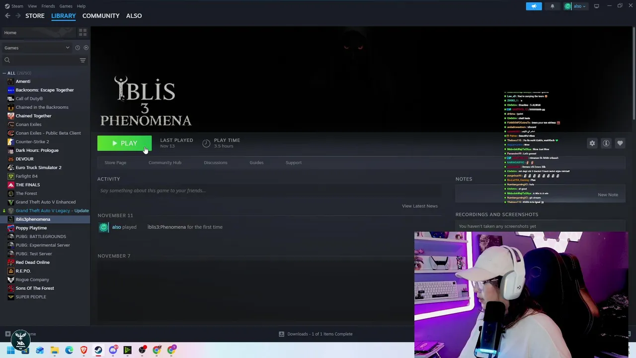Select Chained Together game
636x358 pixels.
pos(33,116)
